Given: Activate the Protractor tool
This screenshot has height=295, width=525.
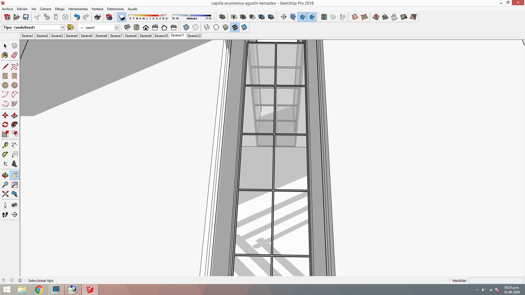Looking at the screenshot, I should tap(5, 155).
